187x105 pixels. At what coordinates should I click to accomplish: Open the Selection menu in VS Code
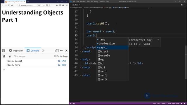83,2
